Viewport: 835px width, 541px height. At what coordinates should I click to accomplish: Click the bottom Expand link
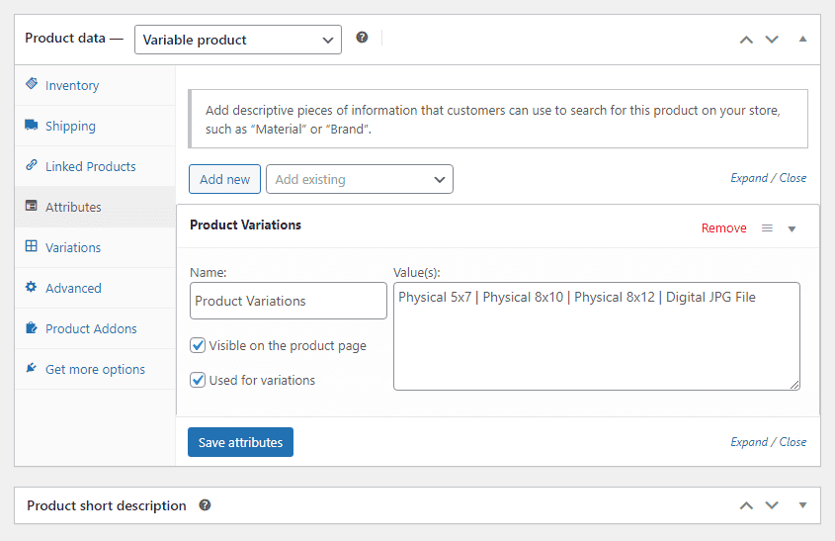pyautogui.click(x=749, y=442)
